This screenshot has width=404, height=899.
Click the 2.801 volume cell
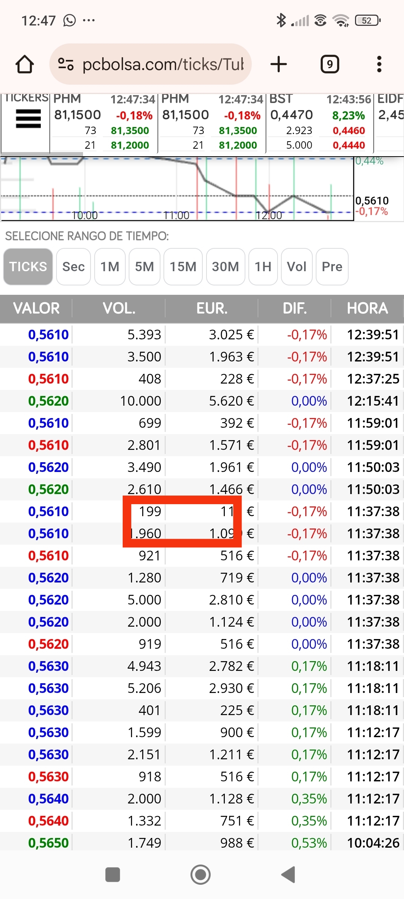(144, 445)
